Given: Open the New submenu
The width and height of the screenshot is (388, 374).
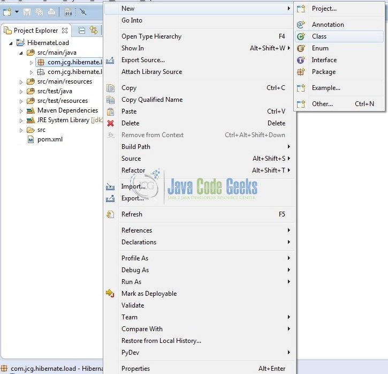Looking at the screenshot, I should [x=199, y=9].
